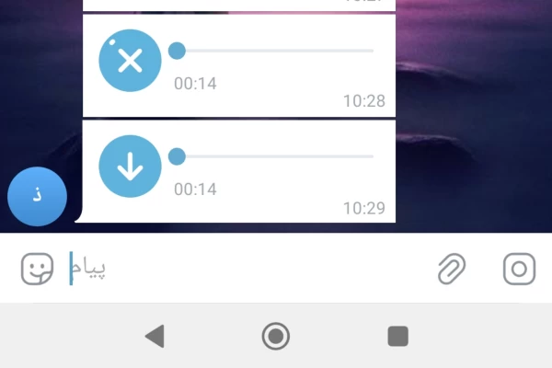Viewport: 552px width, 368px height.
Task: Click the 10:28 message timestamp
Action: tap(364, 101)
